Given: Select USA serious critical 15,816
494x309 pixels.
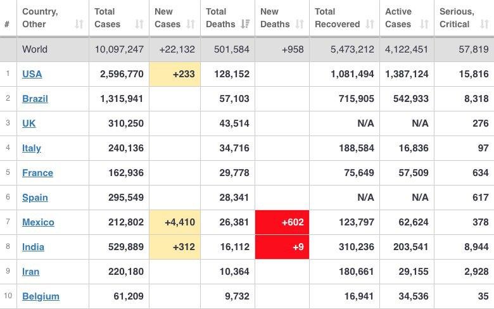Looking at the screenshot, I should pos(474,74).
